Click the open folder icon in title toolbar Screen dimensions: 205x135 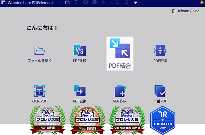point(67,2)
